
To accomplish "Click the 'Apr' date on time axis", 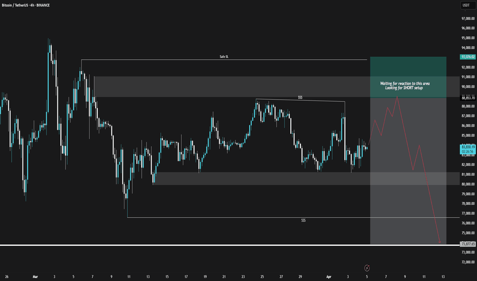I will pos(329,277).
